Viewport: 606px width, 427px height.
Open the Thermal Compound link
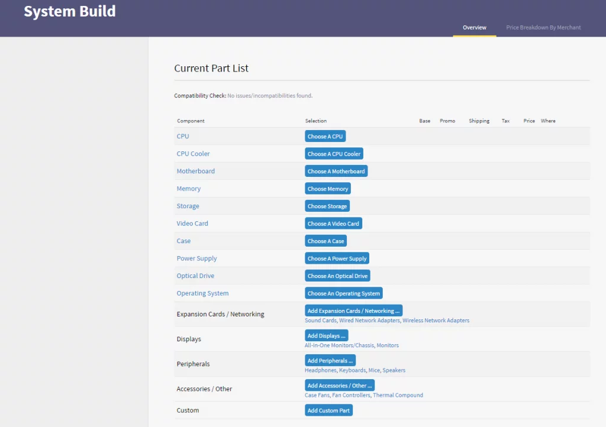point(398,395)
